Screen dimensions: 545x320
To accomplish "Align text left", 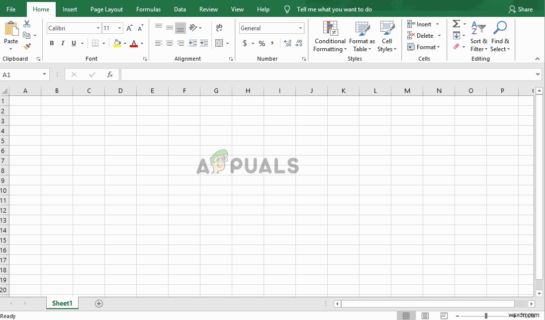I will coord(159,43).
